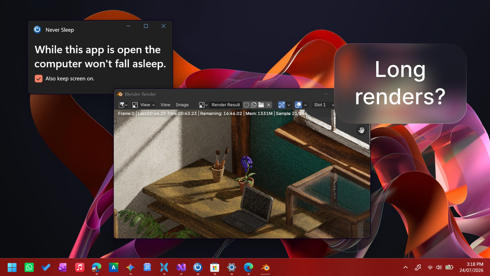This screenshot has width=490, height=276.
Task: Toggle overlays in Blender image editor
Action: pyautogui.click(x=298, y=105)
